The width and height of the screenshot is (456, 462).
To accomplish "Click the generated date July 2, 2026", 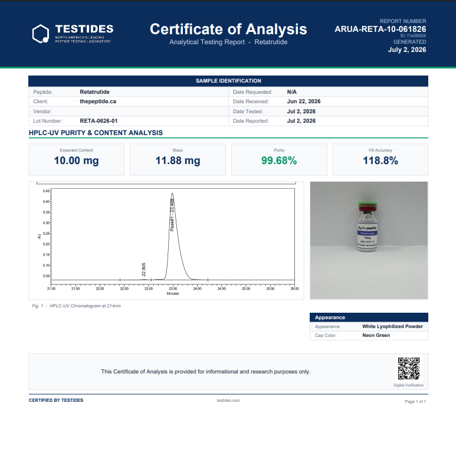I will 407,50.
